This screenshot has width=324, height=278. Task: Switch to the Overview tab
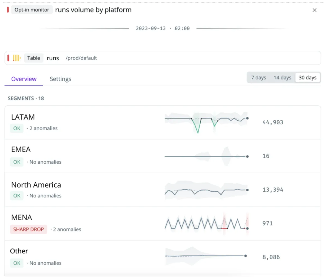coord(24,79)
